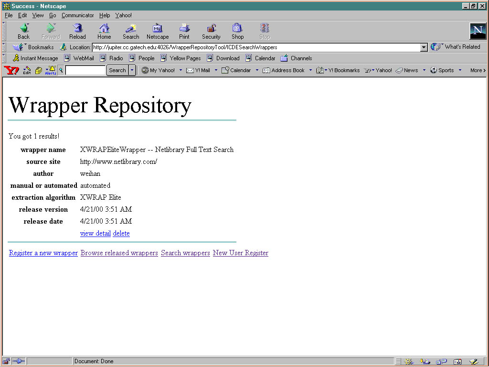Go to Home via the toolbar icon
This screenshot has height=367, width=489.
pyautogui.click(x=104, y=31)
